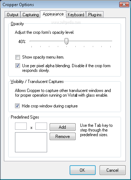Click the Add button
The height and width of the screenshot is (180, 131).
62,127
